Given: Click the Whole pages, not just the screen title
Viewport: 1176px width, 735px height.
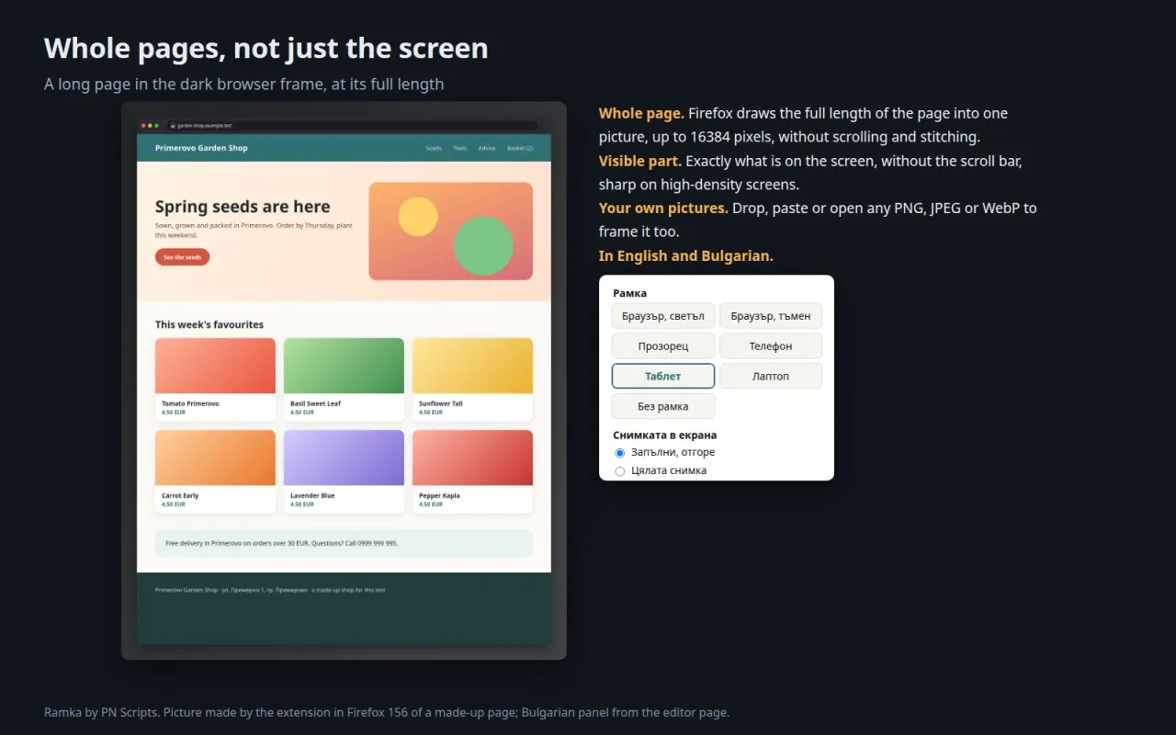Looking at the screenshot, I should point(266,48).
